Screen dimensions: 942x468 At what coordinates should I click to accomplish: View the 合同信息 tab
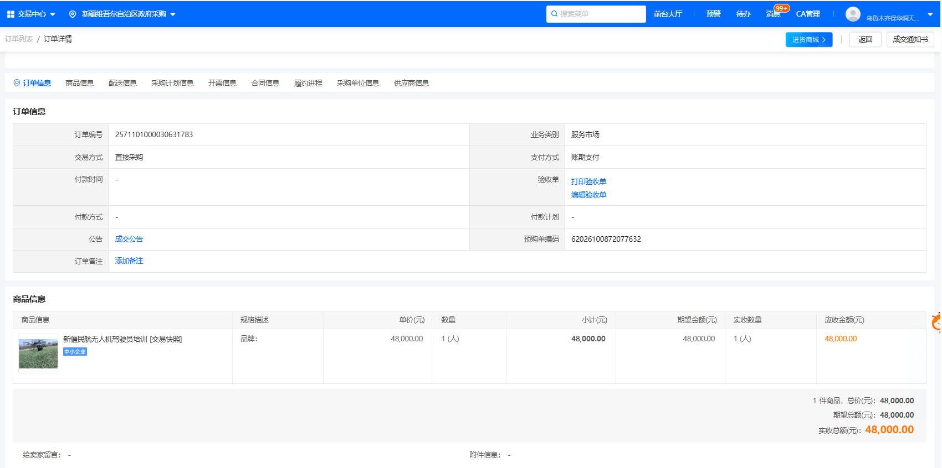tap(265, 83)
